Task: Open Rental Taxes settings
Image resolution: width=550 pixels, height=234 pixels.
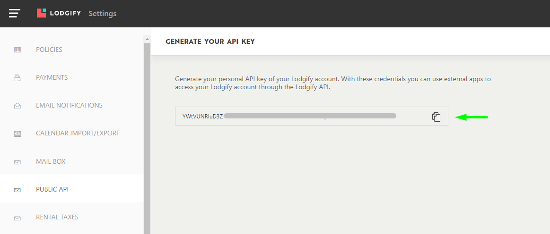Action: click(x=57, y=217)
